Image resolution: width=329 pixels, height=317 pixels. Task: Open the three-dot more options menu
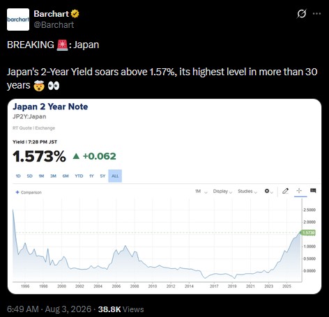coord(316,14)
